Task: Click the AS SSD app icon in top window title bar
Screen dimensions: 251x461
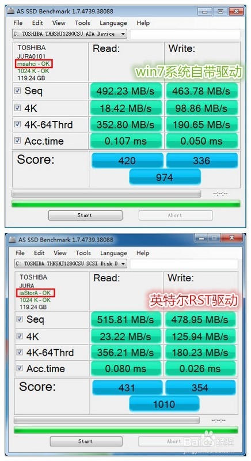Action: [11, 11]
